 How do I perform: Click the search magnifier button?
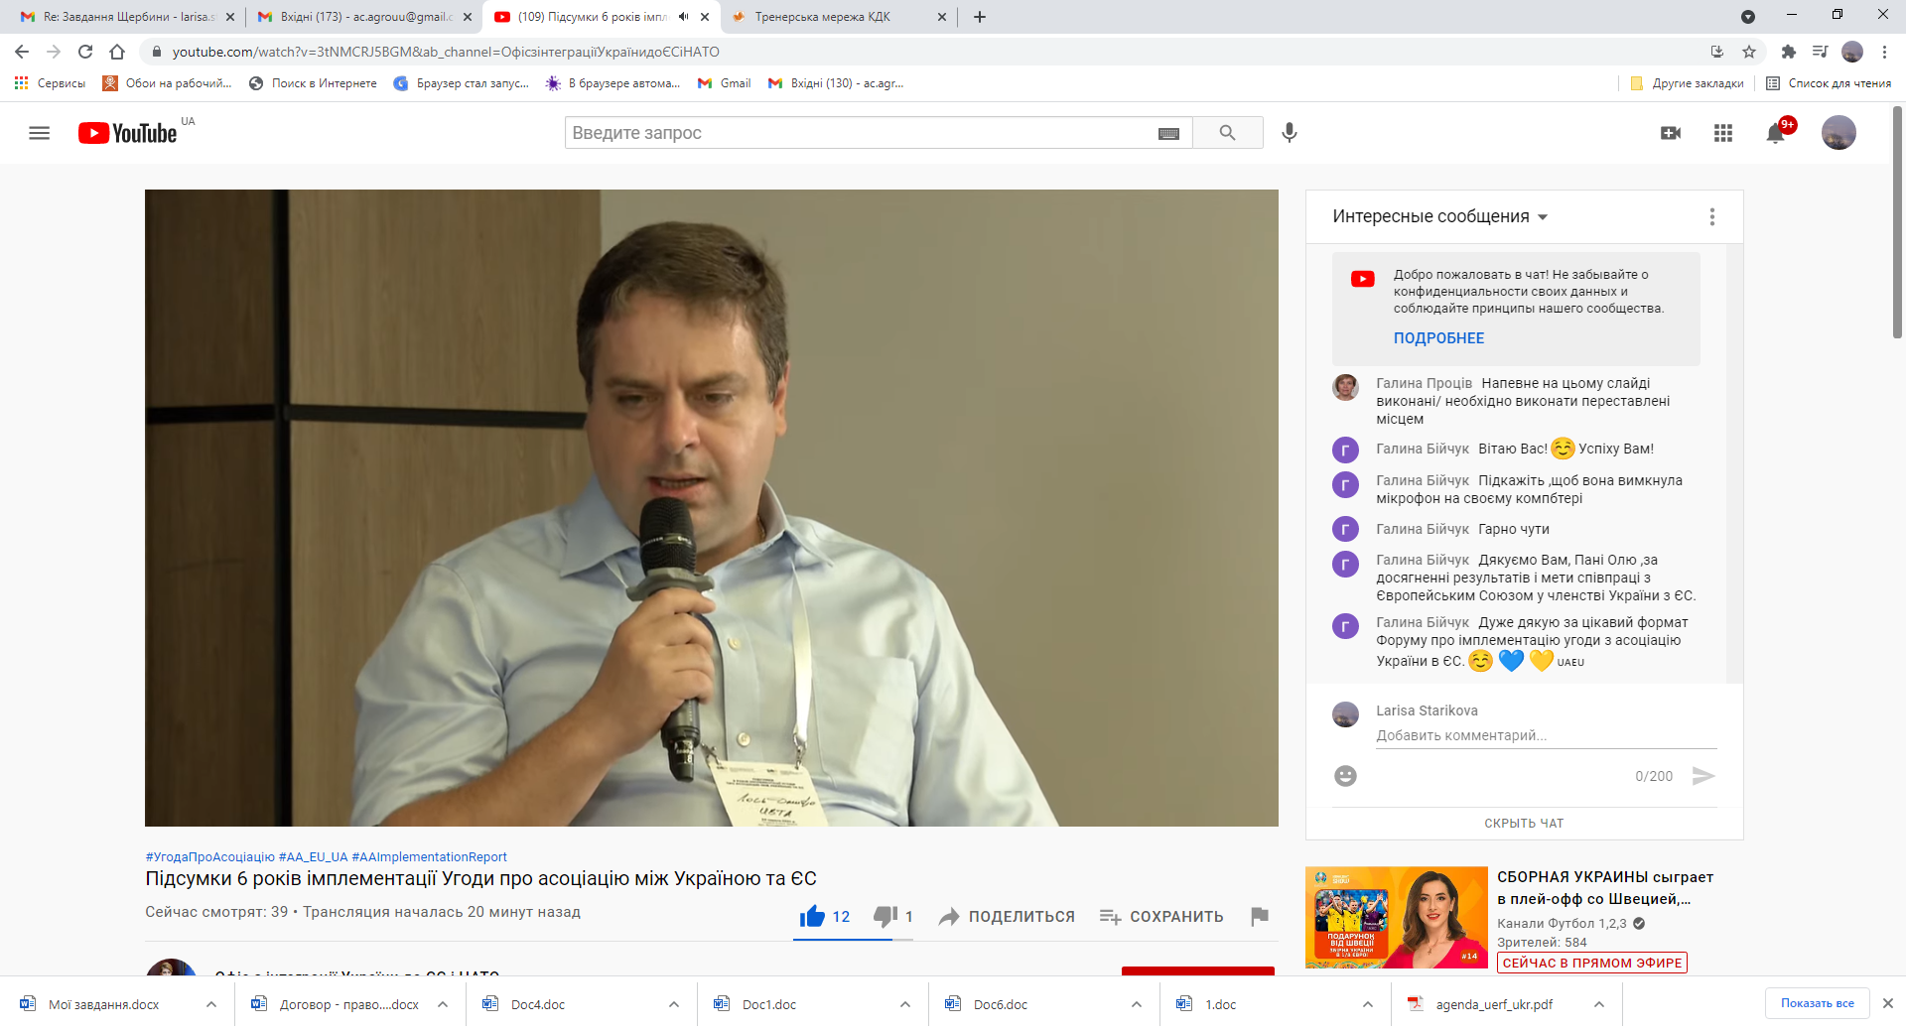coord(1228,133)
